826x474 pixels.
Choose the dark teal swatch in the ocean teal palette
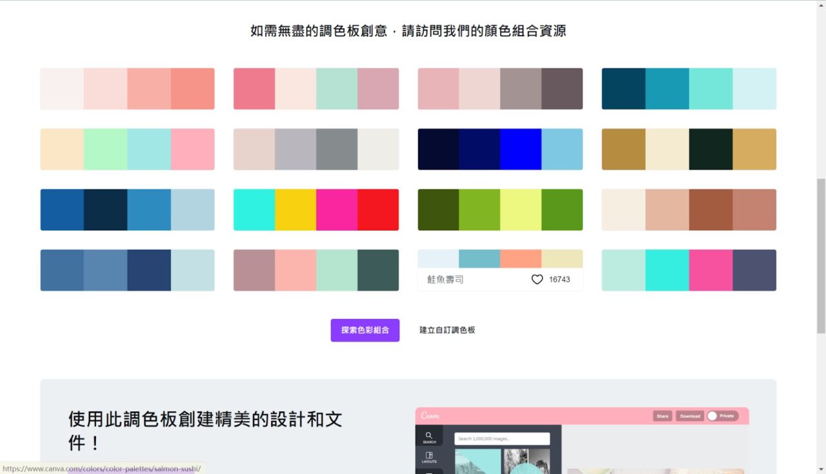[x=623, y=88]
